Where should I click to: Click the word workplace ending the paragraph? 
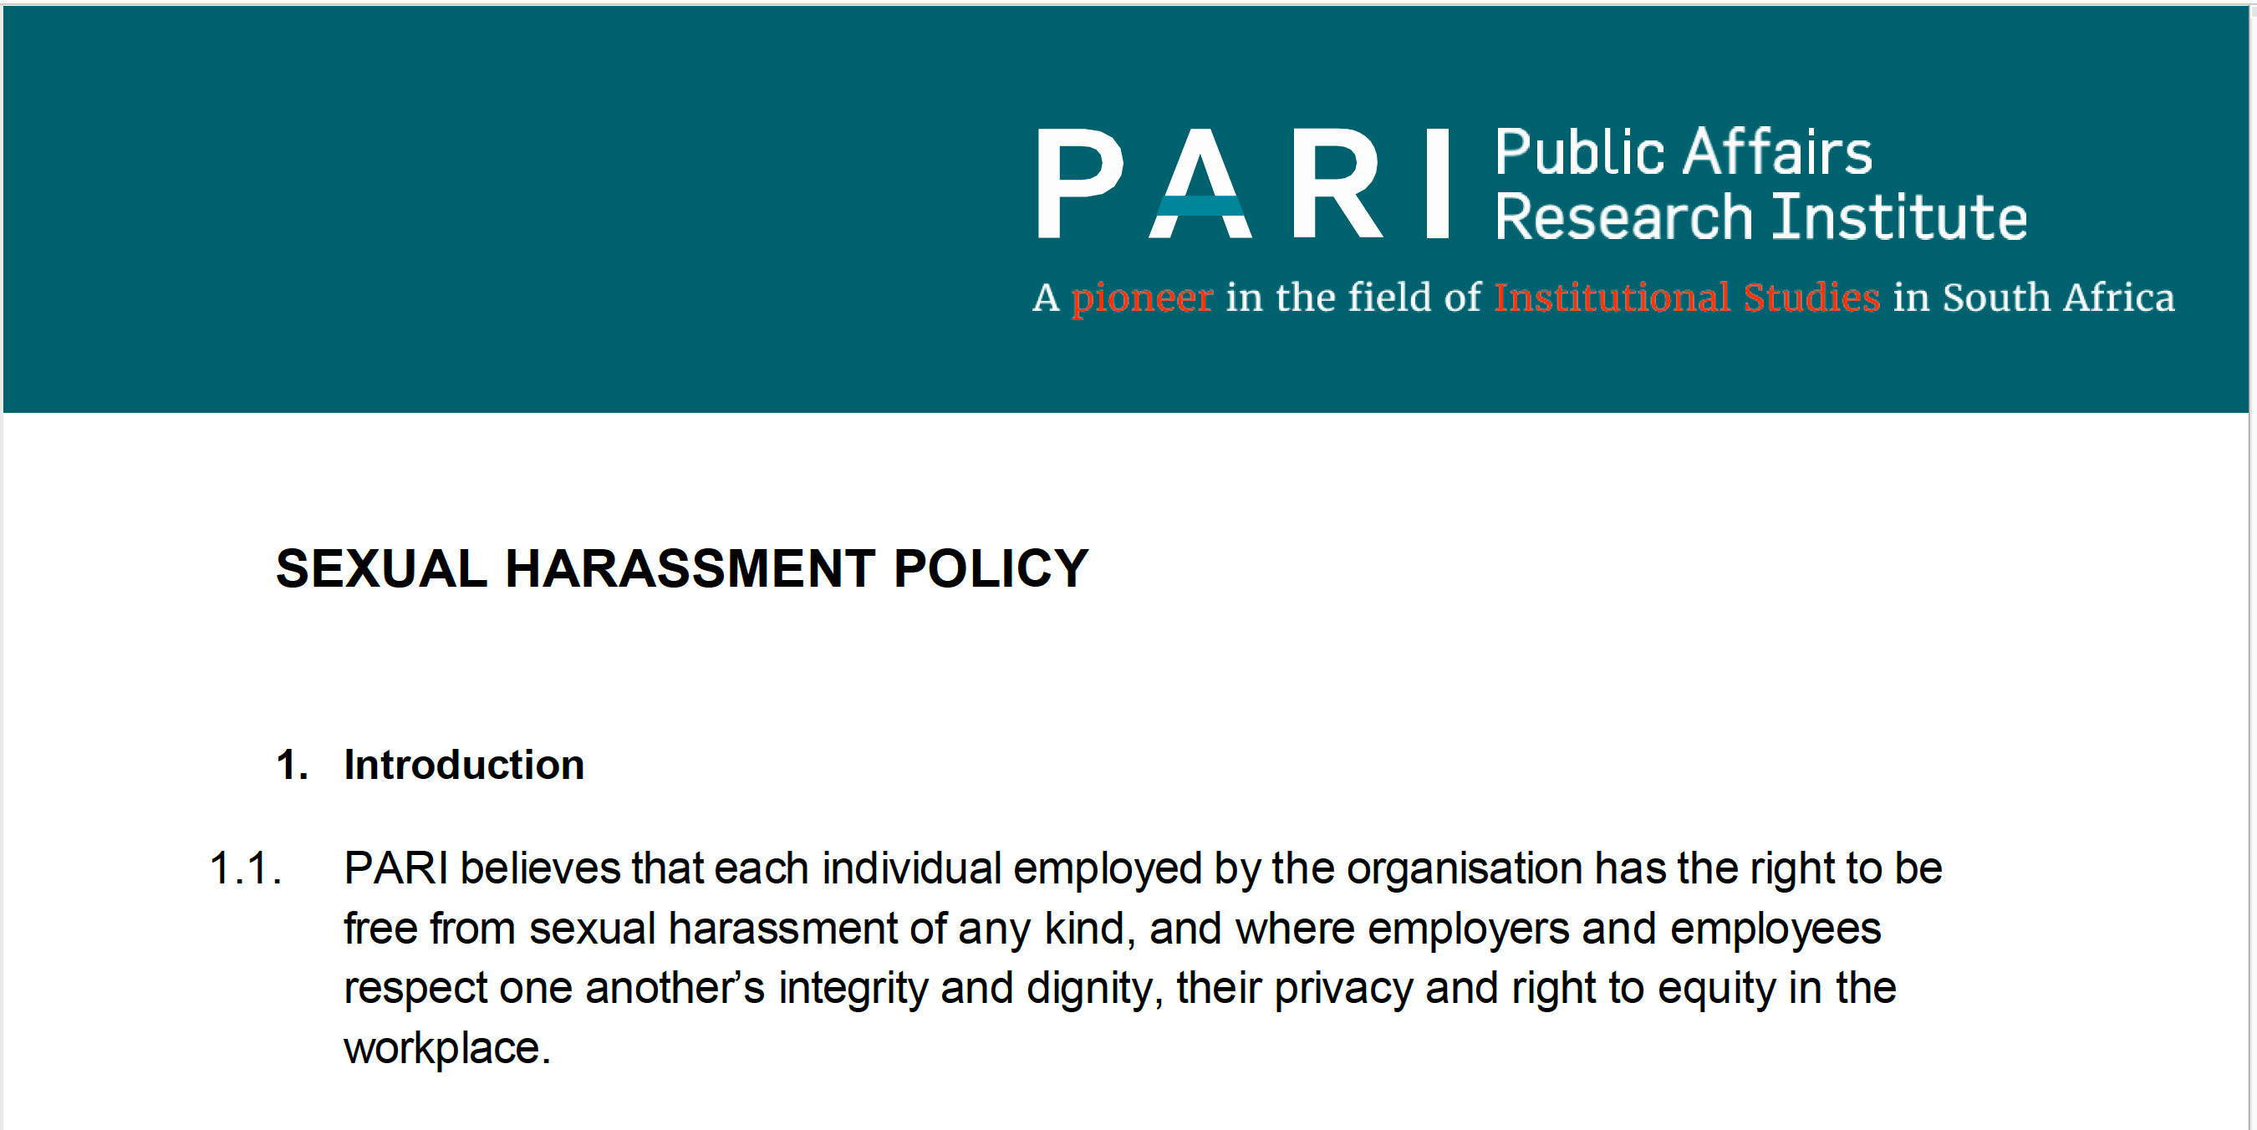tap(447, 1049)
